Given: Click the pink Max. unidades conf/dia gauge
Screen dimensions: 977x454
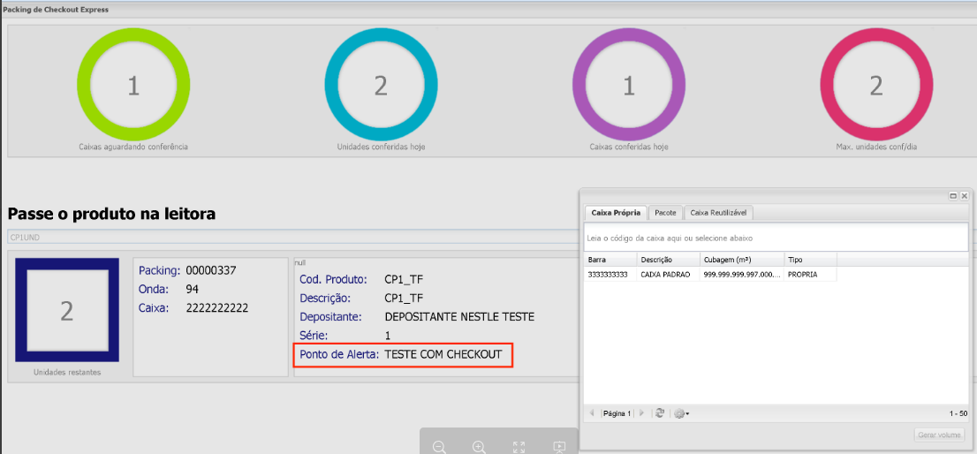Looking at the screenshot, I should coord(876,84).
